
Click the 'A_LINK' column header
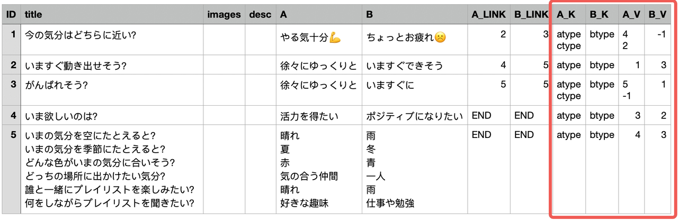click(x=488, y=15)
